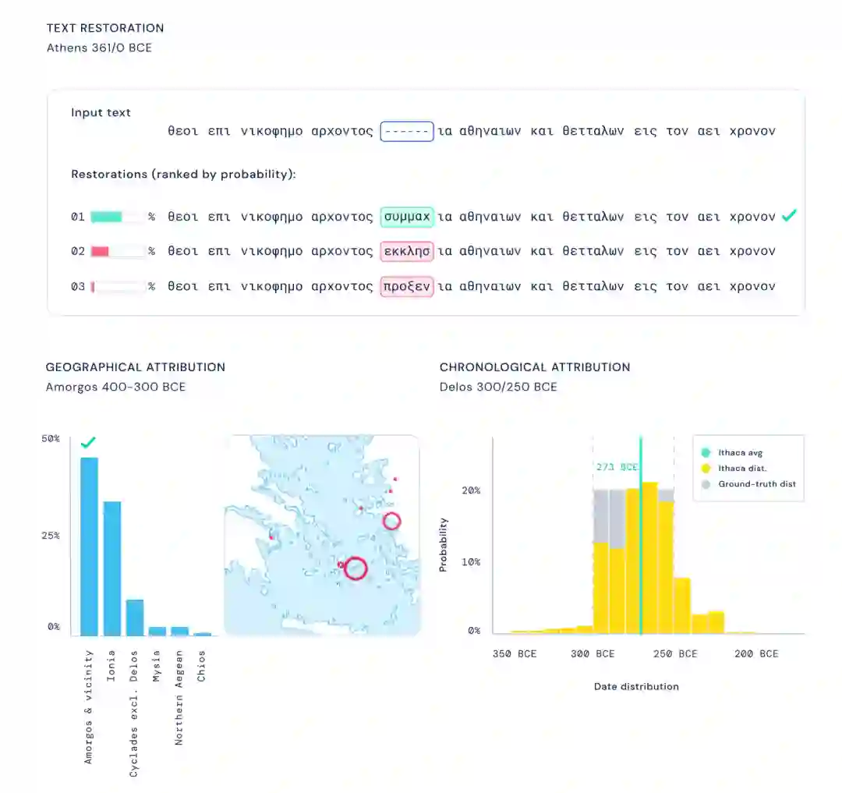Click the 273 BCE teal average line
Viewport: 842px width, 793px height.
[641, 535]
